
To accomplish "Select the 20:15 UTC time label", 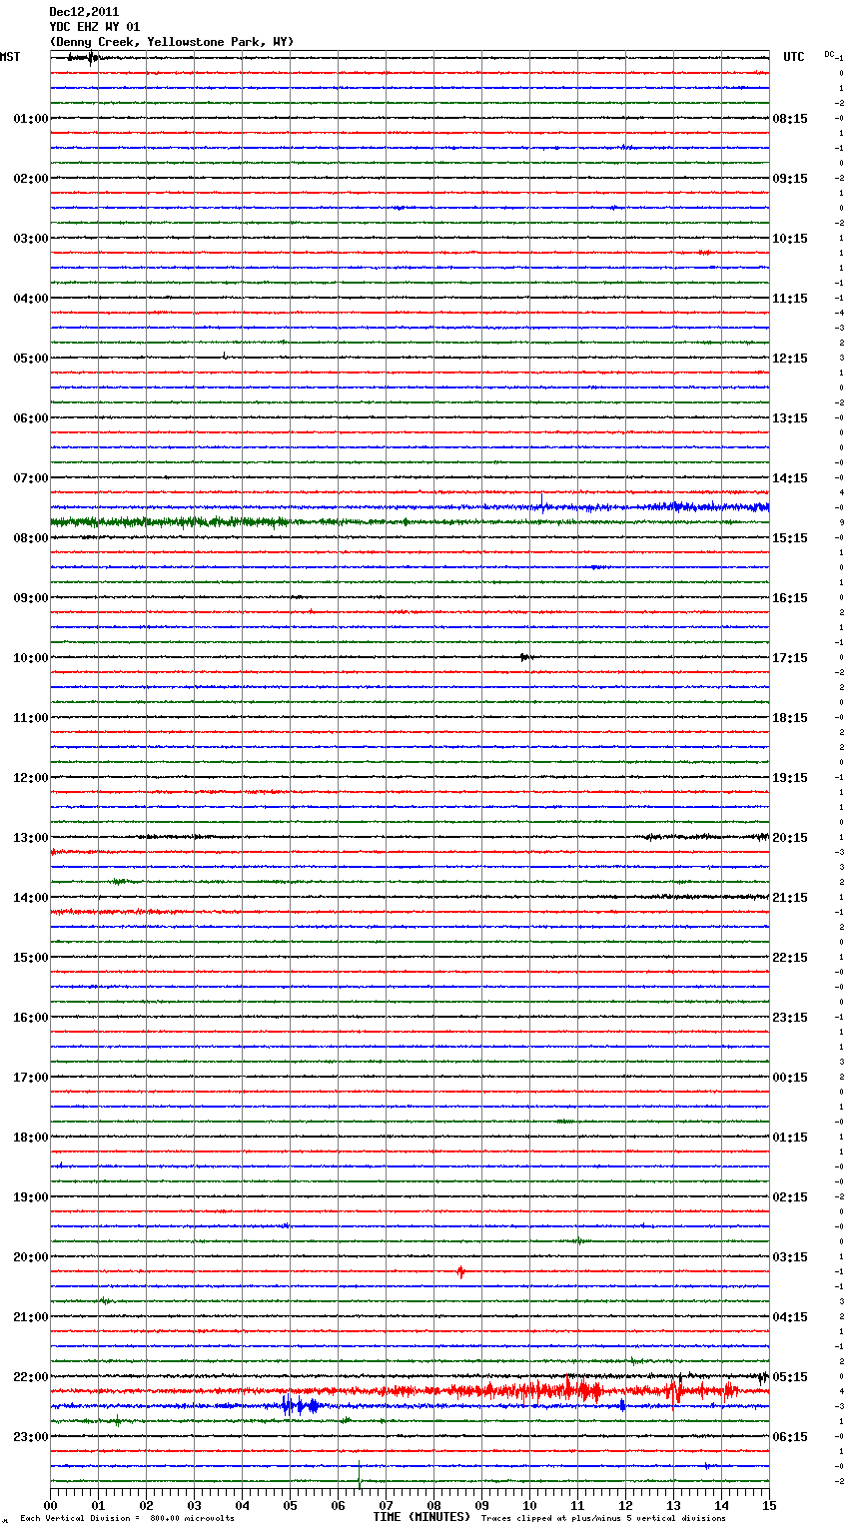I will tap(790, 838).
